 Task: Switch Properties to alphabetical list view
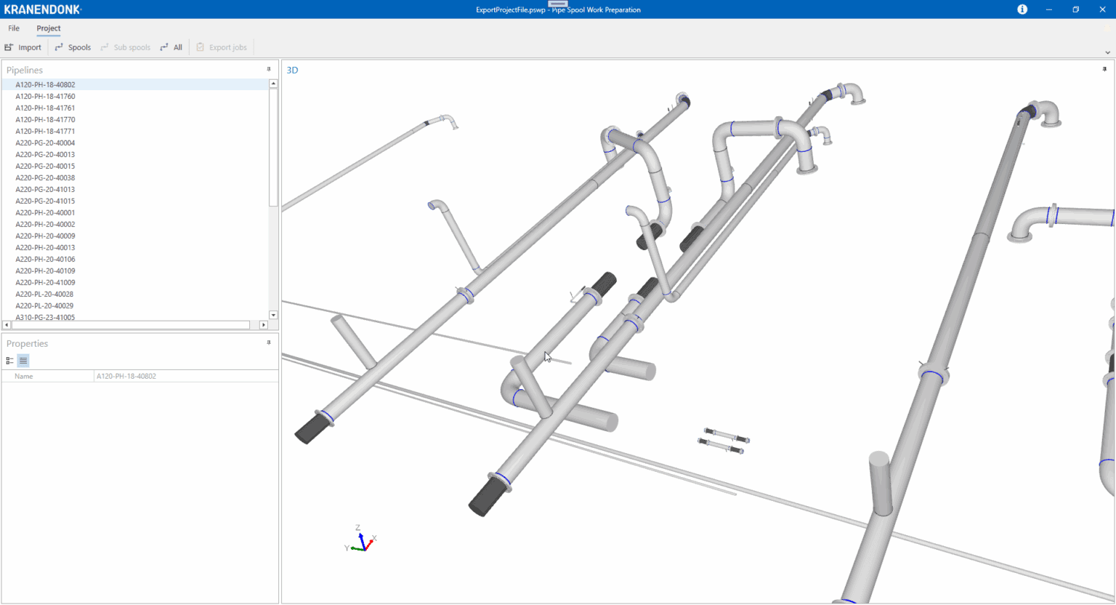[23, 361]
